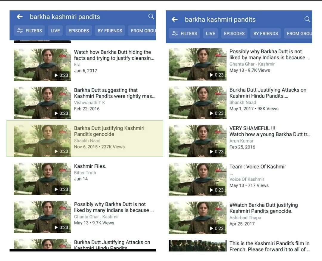Select BY FRIENDS chip in right screenshot

[266, 33]
